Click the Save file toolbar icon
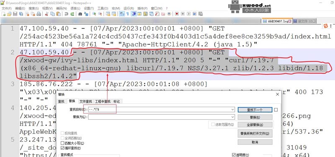The width and height of the screenshot is (335, 157). click(x=15, y=14)
